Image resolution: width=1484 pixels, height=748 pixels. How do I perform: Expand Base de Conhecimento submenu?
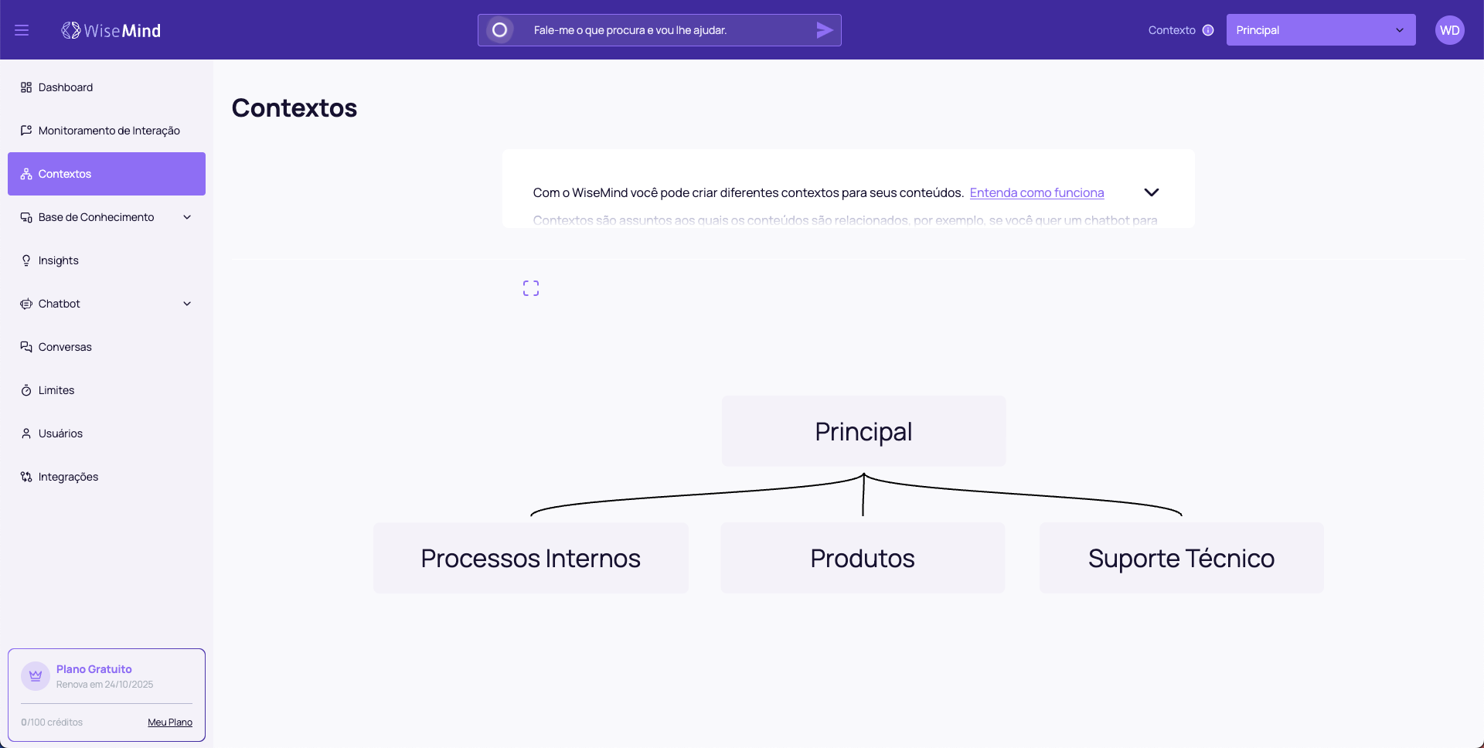[187, 217]
